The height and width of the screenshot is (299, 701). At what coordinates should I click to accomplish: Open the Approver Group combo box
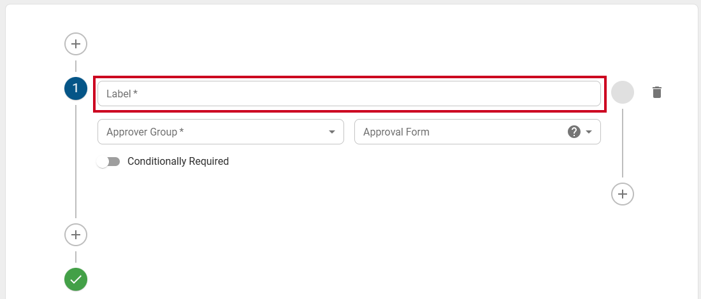[x=221, y=132]
